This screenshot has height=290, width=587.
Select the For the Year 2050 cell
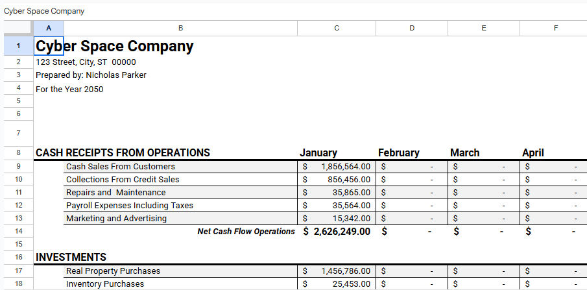pyautogui.click(x=69, y=90)
